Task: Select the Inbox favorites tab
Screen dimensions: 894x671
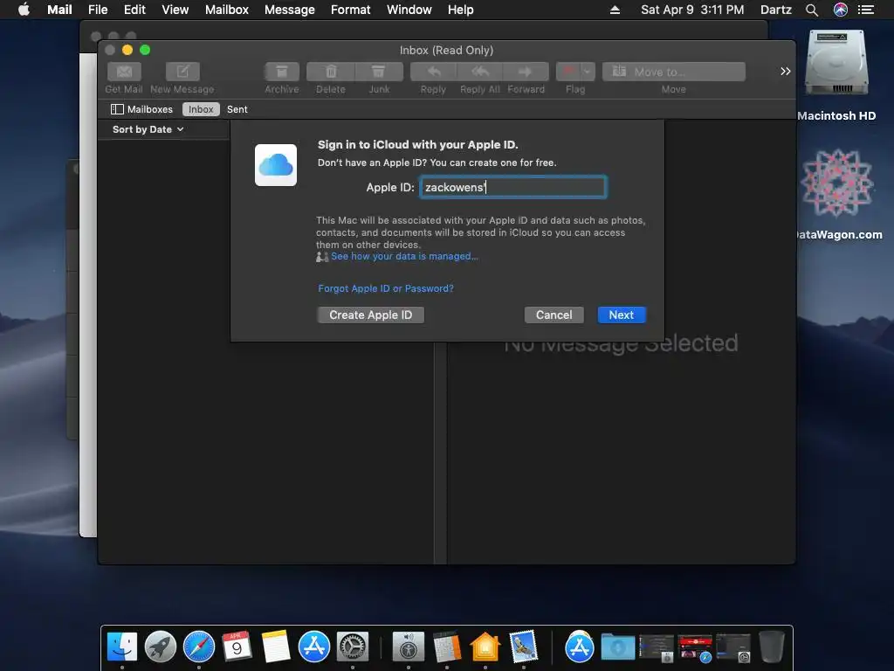Action: coord(201,109)
